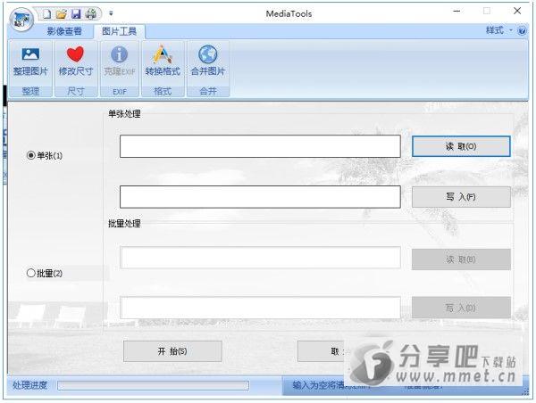
Task: Save using the floppy disk icon
Action: [x=76, y=14]
